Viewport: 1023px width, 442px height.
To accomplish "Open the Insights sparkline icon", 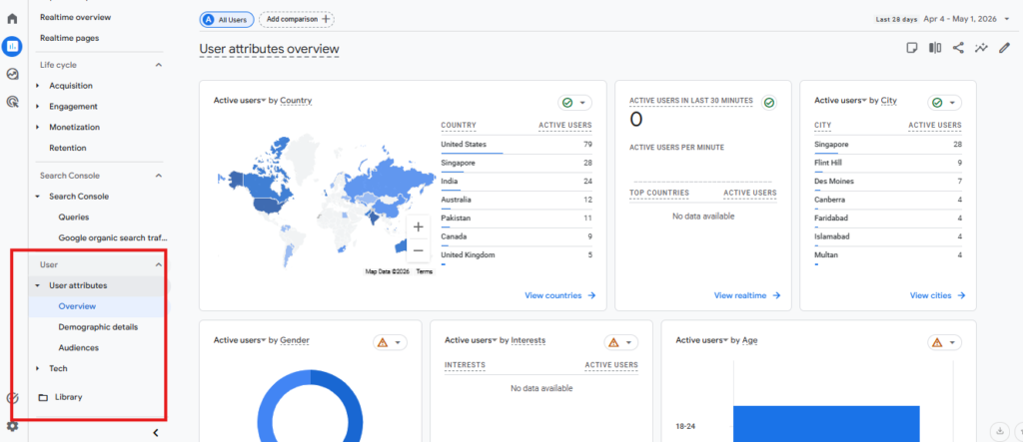I will (981, 48).
